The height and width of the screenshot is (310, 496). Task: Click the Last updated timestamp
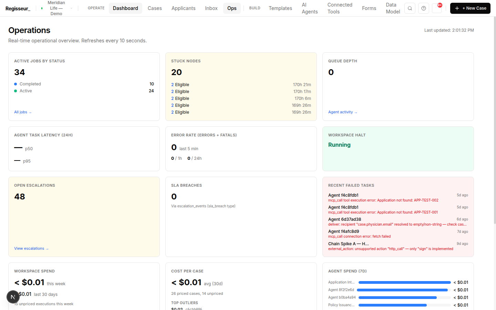pyautogui.click(x=449, y=30)
